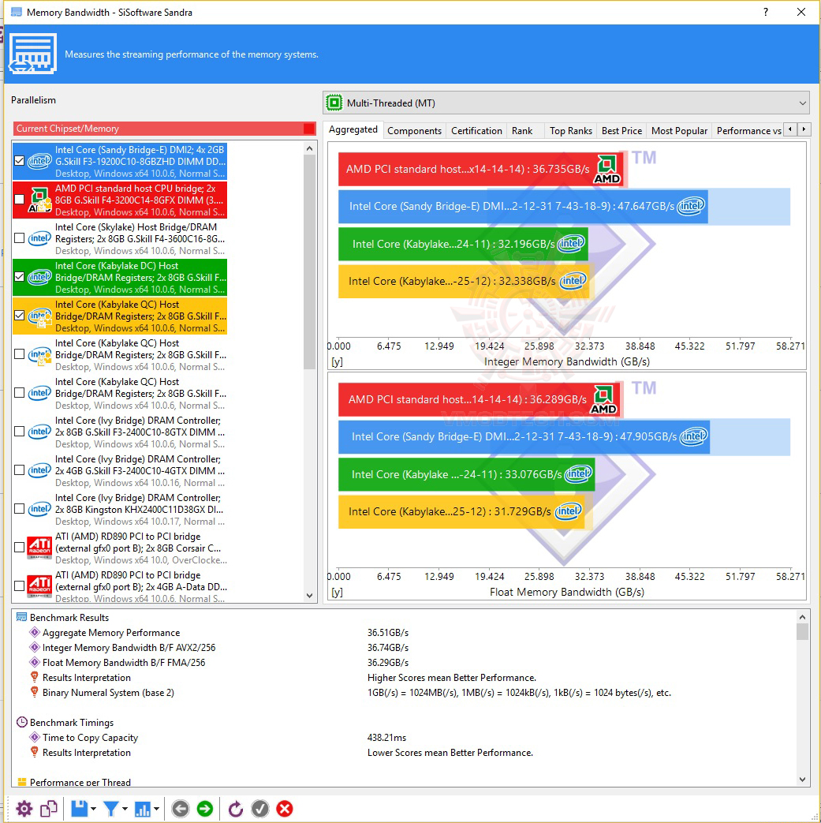
Task: Click the Intel logo on Sandy Bridge-E list row
Action: [39, 161]
